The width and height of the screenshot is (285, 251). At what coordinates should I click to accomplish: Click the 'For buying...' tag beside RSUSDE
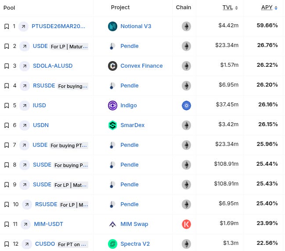click(x=73, y=86)
